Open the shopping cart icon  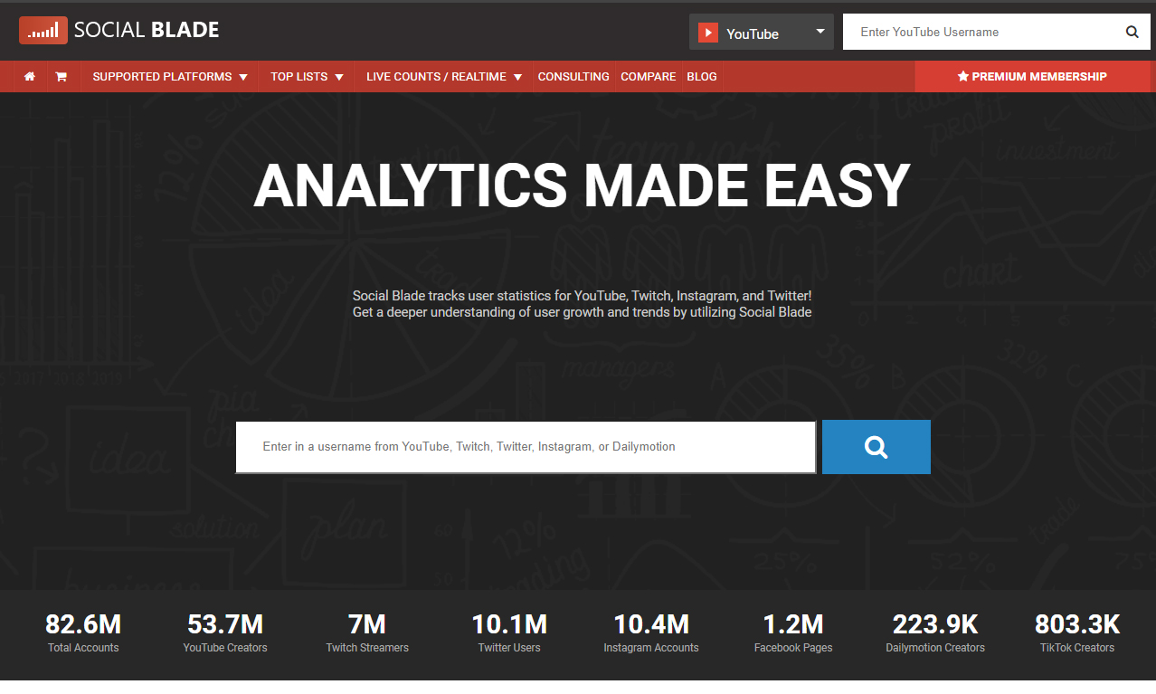click(62, 77)
